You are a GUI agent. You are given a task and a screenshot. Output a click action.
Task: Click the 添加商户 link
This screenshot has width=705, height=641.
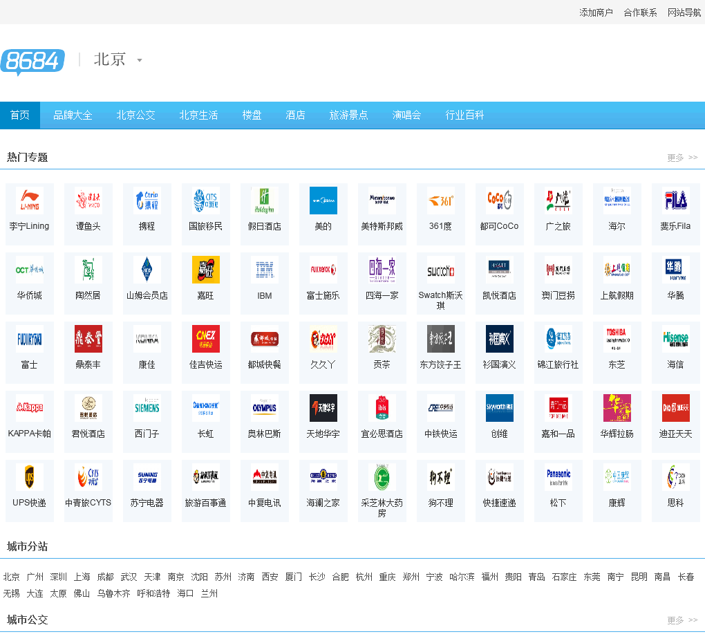pos(596,12)
